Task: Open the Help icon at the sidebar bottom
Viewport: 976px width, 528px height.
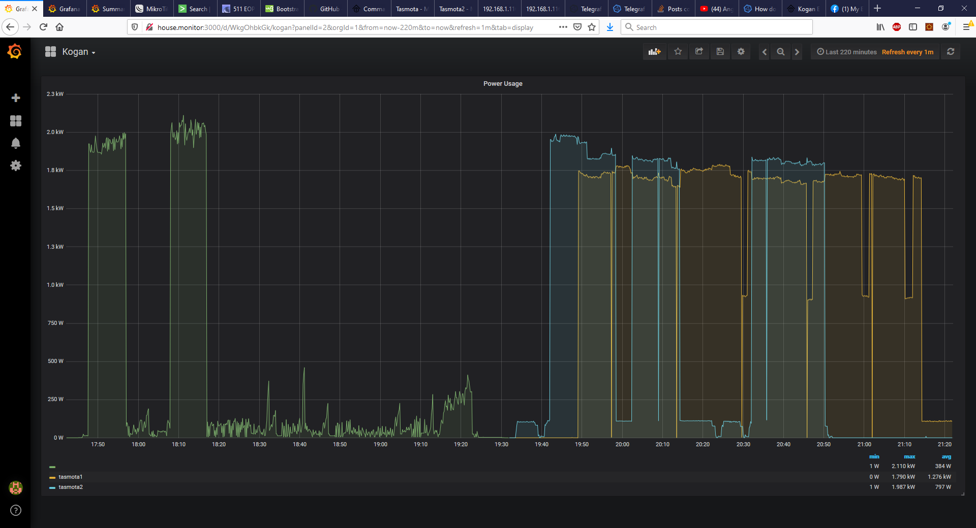Action: coord(16,511)
